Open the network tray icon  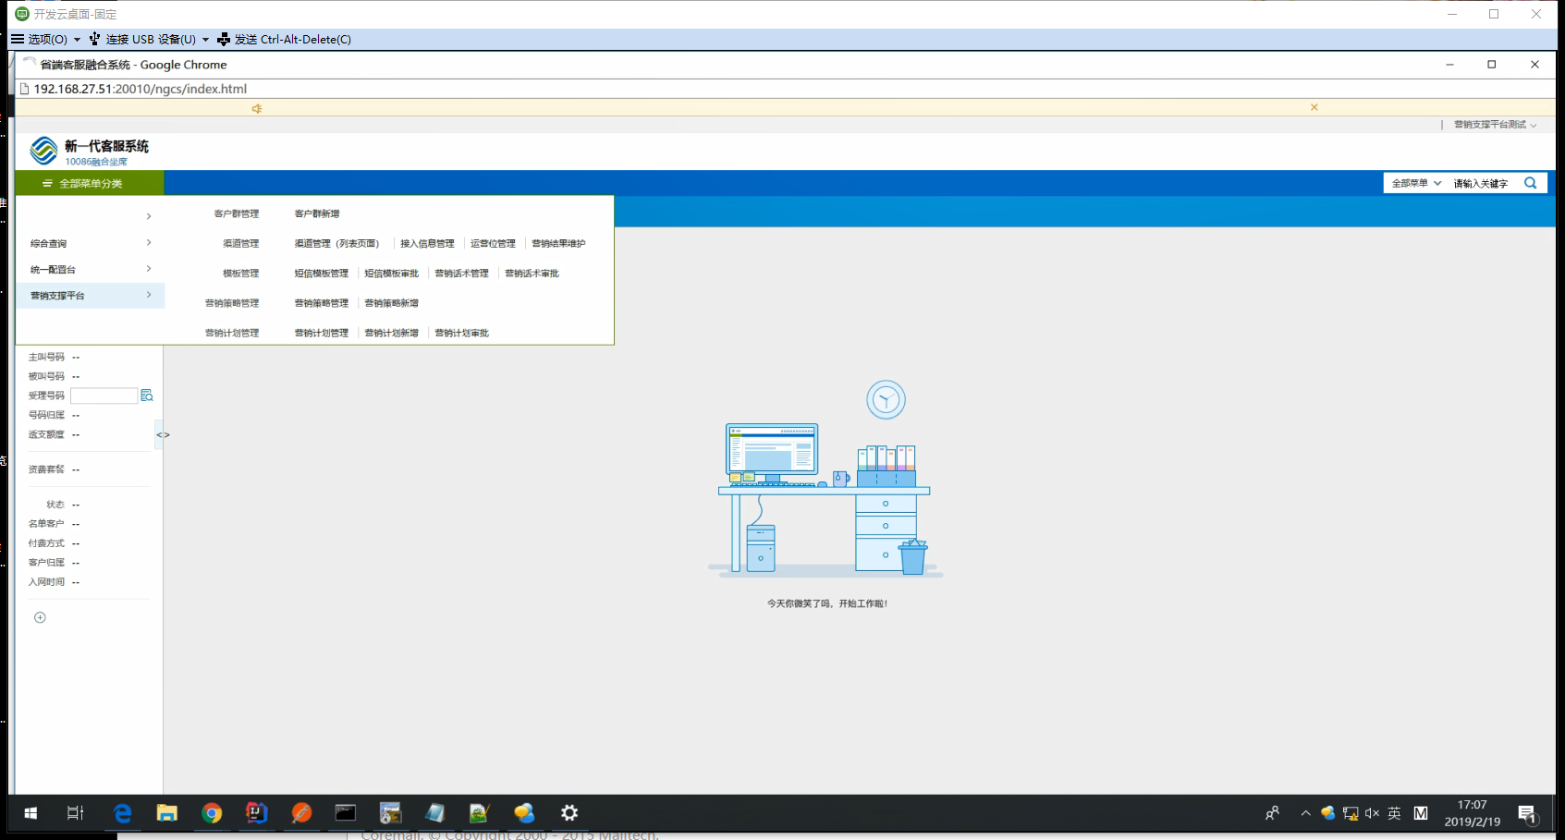point(1351,813)
